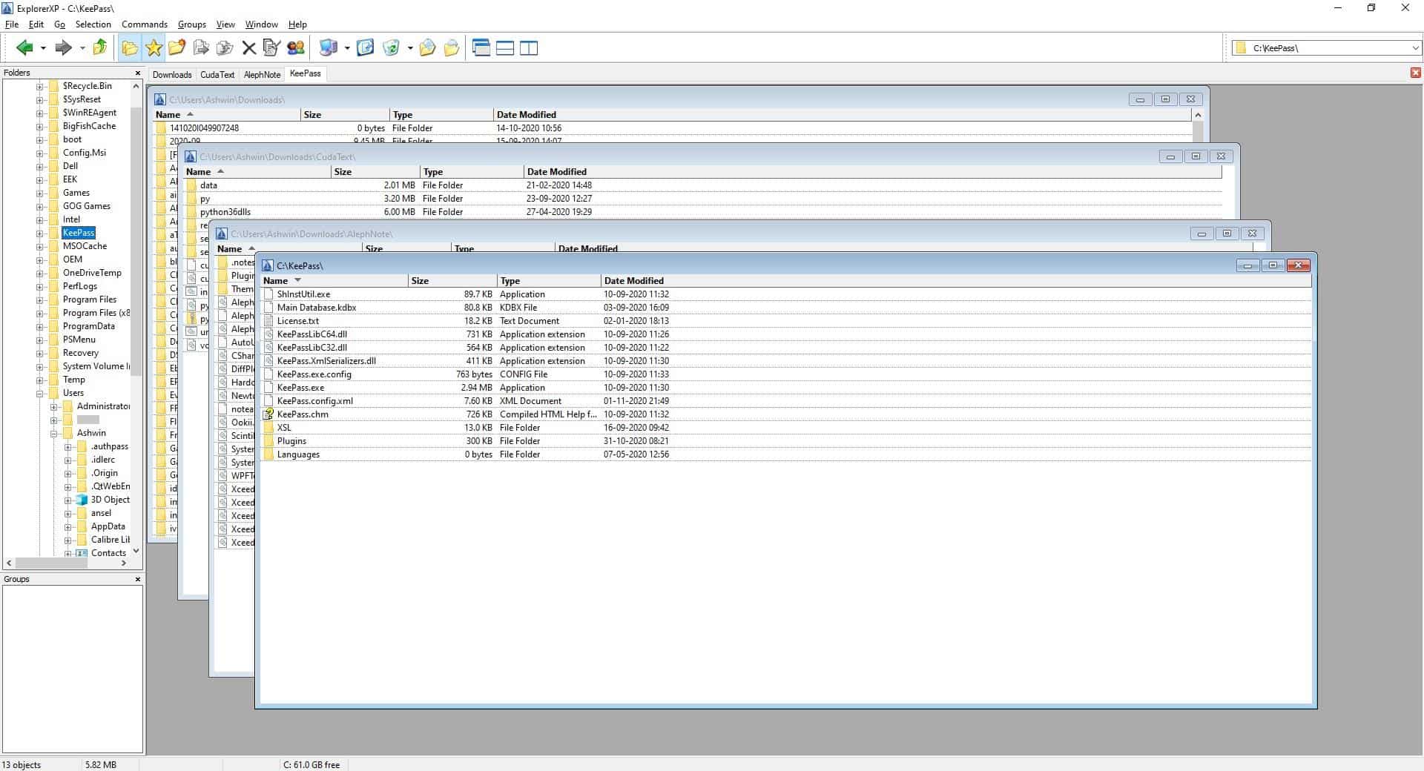Viewport: 1424px width, 771px height.
Task: Expand the KeePass tree node
Action: pos(39,234)
